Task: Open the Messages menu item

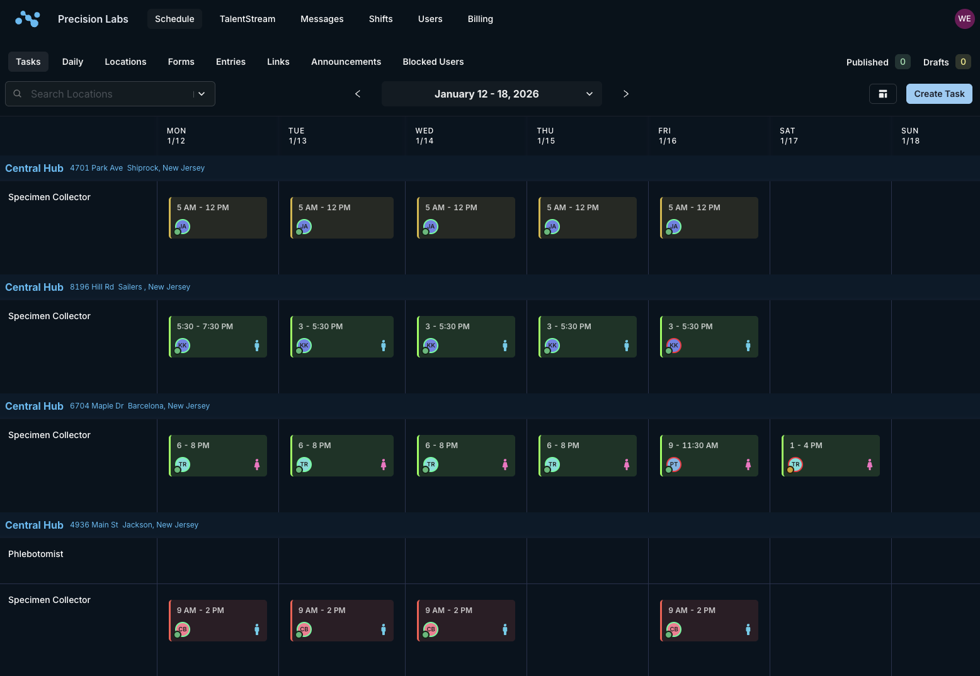Action: (x=322, y=18)
